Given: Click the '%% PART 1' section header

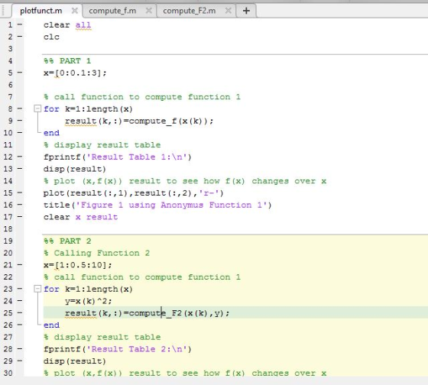Looking at the screenshot, I should [x=67, y=61].
